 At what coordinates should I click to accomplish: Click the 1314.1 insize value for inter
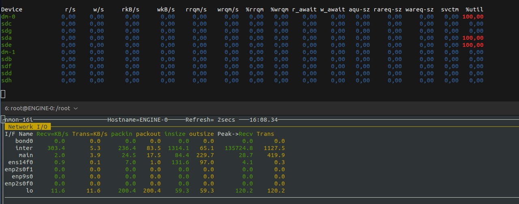pos(178,148)
